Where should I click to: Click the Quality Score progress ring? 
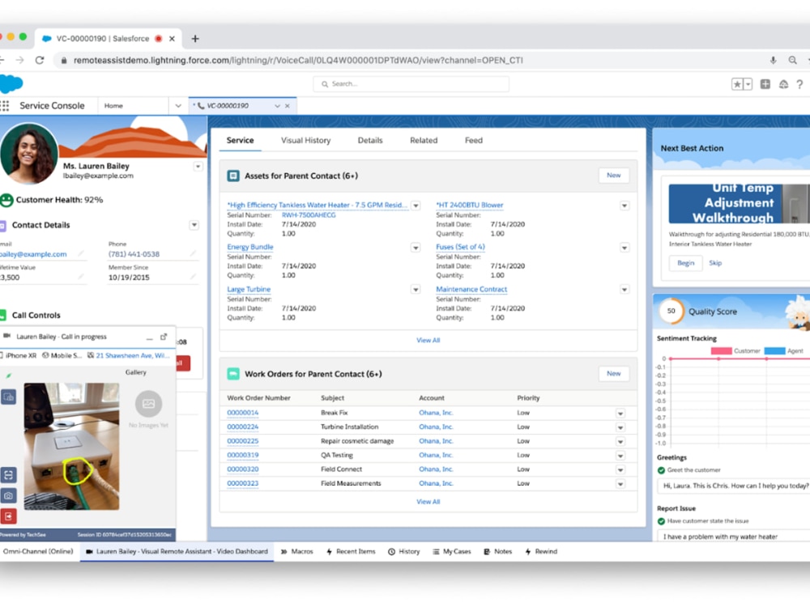(671, 311)
